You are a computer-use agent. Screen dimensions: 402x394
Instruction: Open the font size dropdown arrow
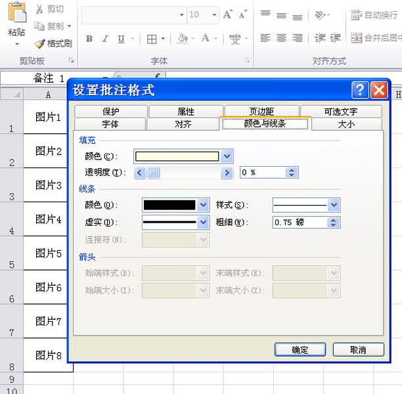tap(214, 14)
